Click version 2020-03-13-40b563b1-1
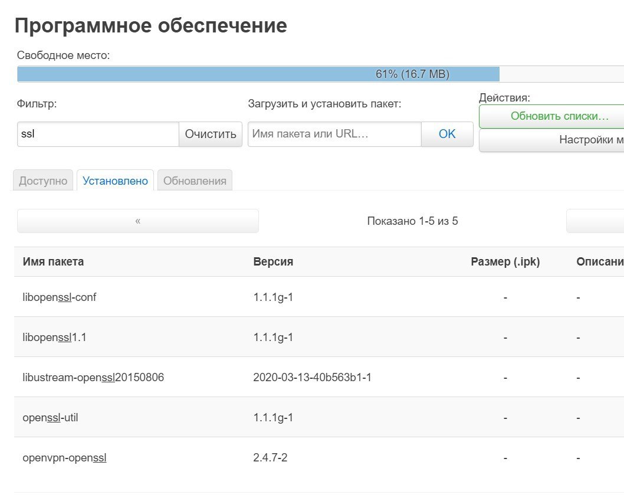624x498 pixels. (312, 378)
